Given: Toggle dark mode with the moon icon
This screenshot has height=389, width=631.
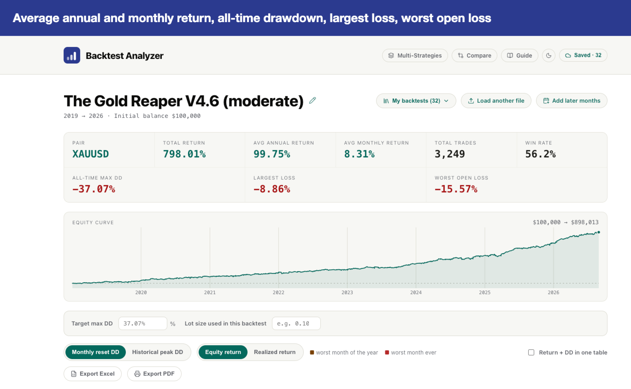Looking at the screenshot, I should [x=548, y=55].
